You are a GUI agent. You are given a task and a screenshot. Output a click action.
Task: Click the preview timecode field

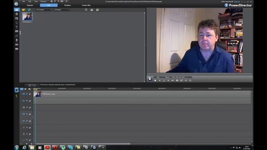click(x=178, y=77)
